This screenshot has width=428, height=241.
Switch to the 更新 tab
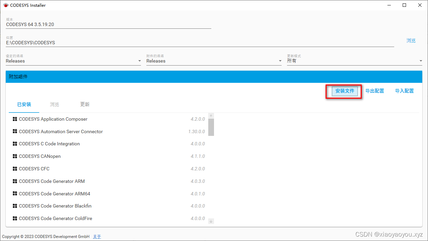85,104
